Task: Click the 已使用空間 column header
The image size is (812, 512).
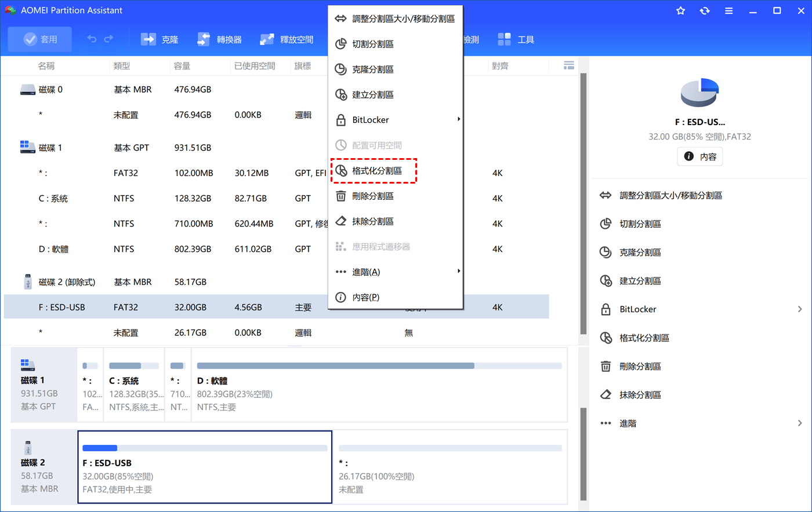Action: [255, 66]
